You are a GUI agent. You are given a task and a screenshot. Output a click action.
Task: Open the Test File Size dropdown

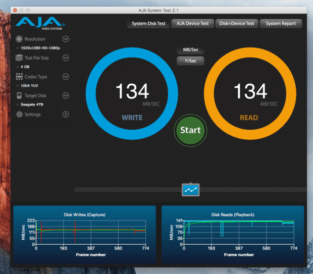point(66,58)
